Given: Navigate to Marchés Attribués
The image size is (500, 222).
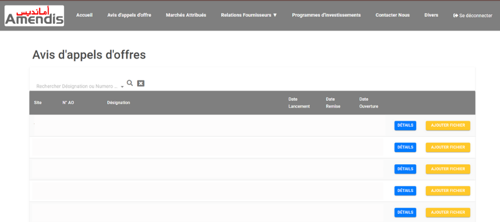Looking at the screenshot, I should point(186,15).
